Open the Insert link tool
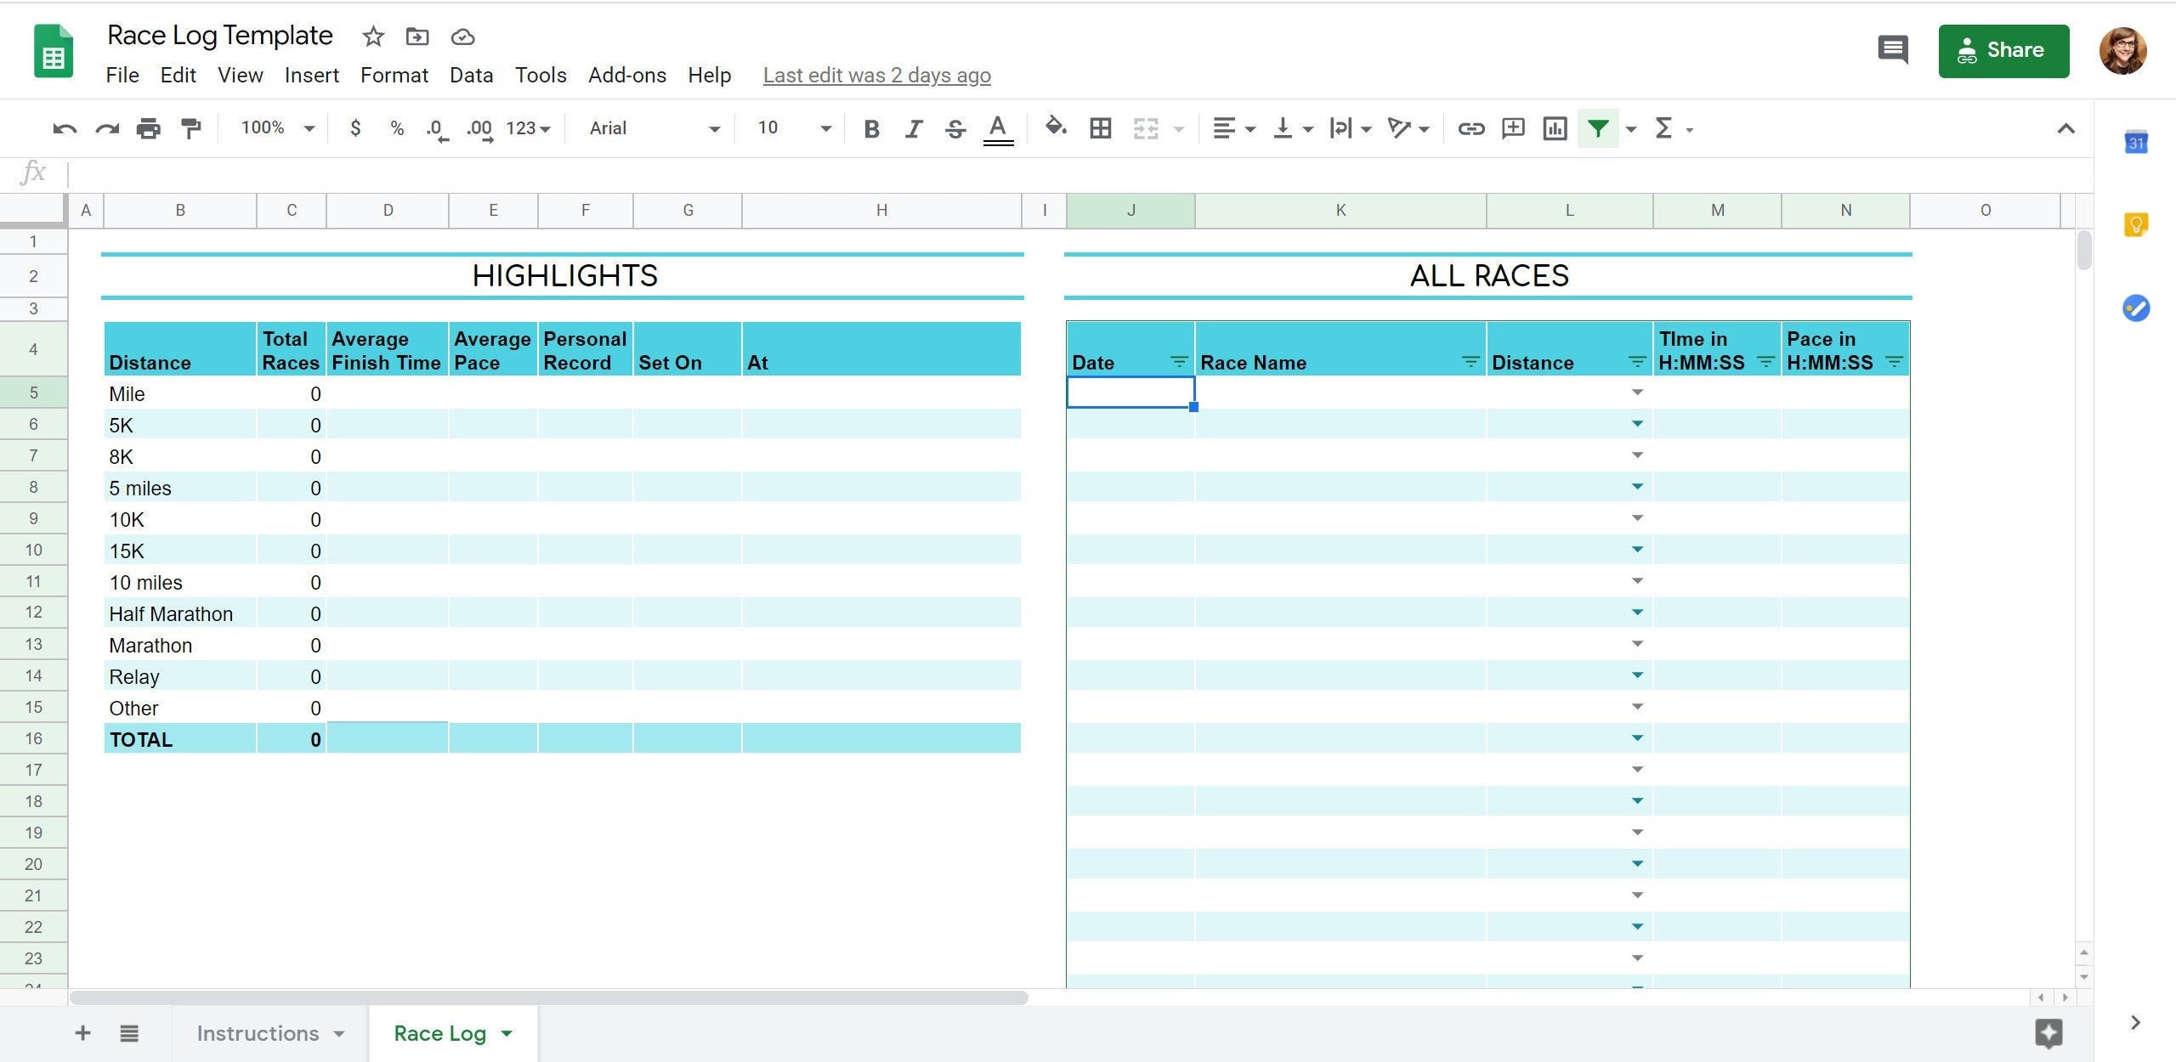Image resolution: width=2176 pixels, height=1062 pixels. tap(1470, 128)
